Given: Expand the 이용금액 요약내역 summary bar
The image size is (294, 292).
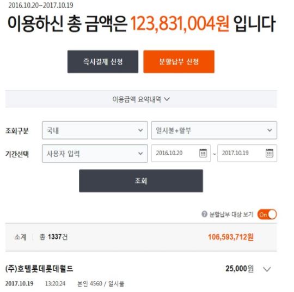Looking at the screenshot, I should pyautogui.click(x=141, y=99).
